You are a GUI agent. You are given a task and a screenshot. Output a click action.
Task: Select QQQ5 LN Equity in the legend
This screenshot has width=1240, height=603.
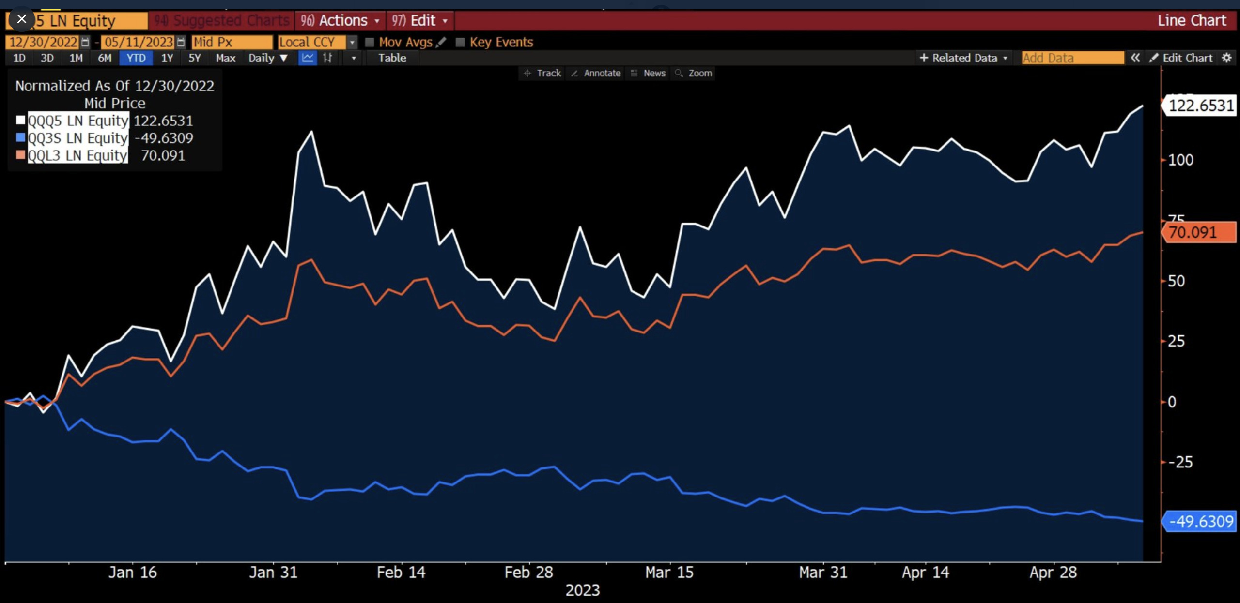[x=78, y=120]
